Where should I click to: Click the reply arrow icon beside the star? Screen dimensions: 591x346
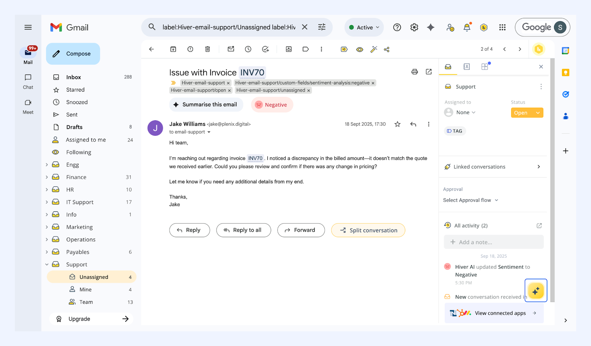click(413, 124)
